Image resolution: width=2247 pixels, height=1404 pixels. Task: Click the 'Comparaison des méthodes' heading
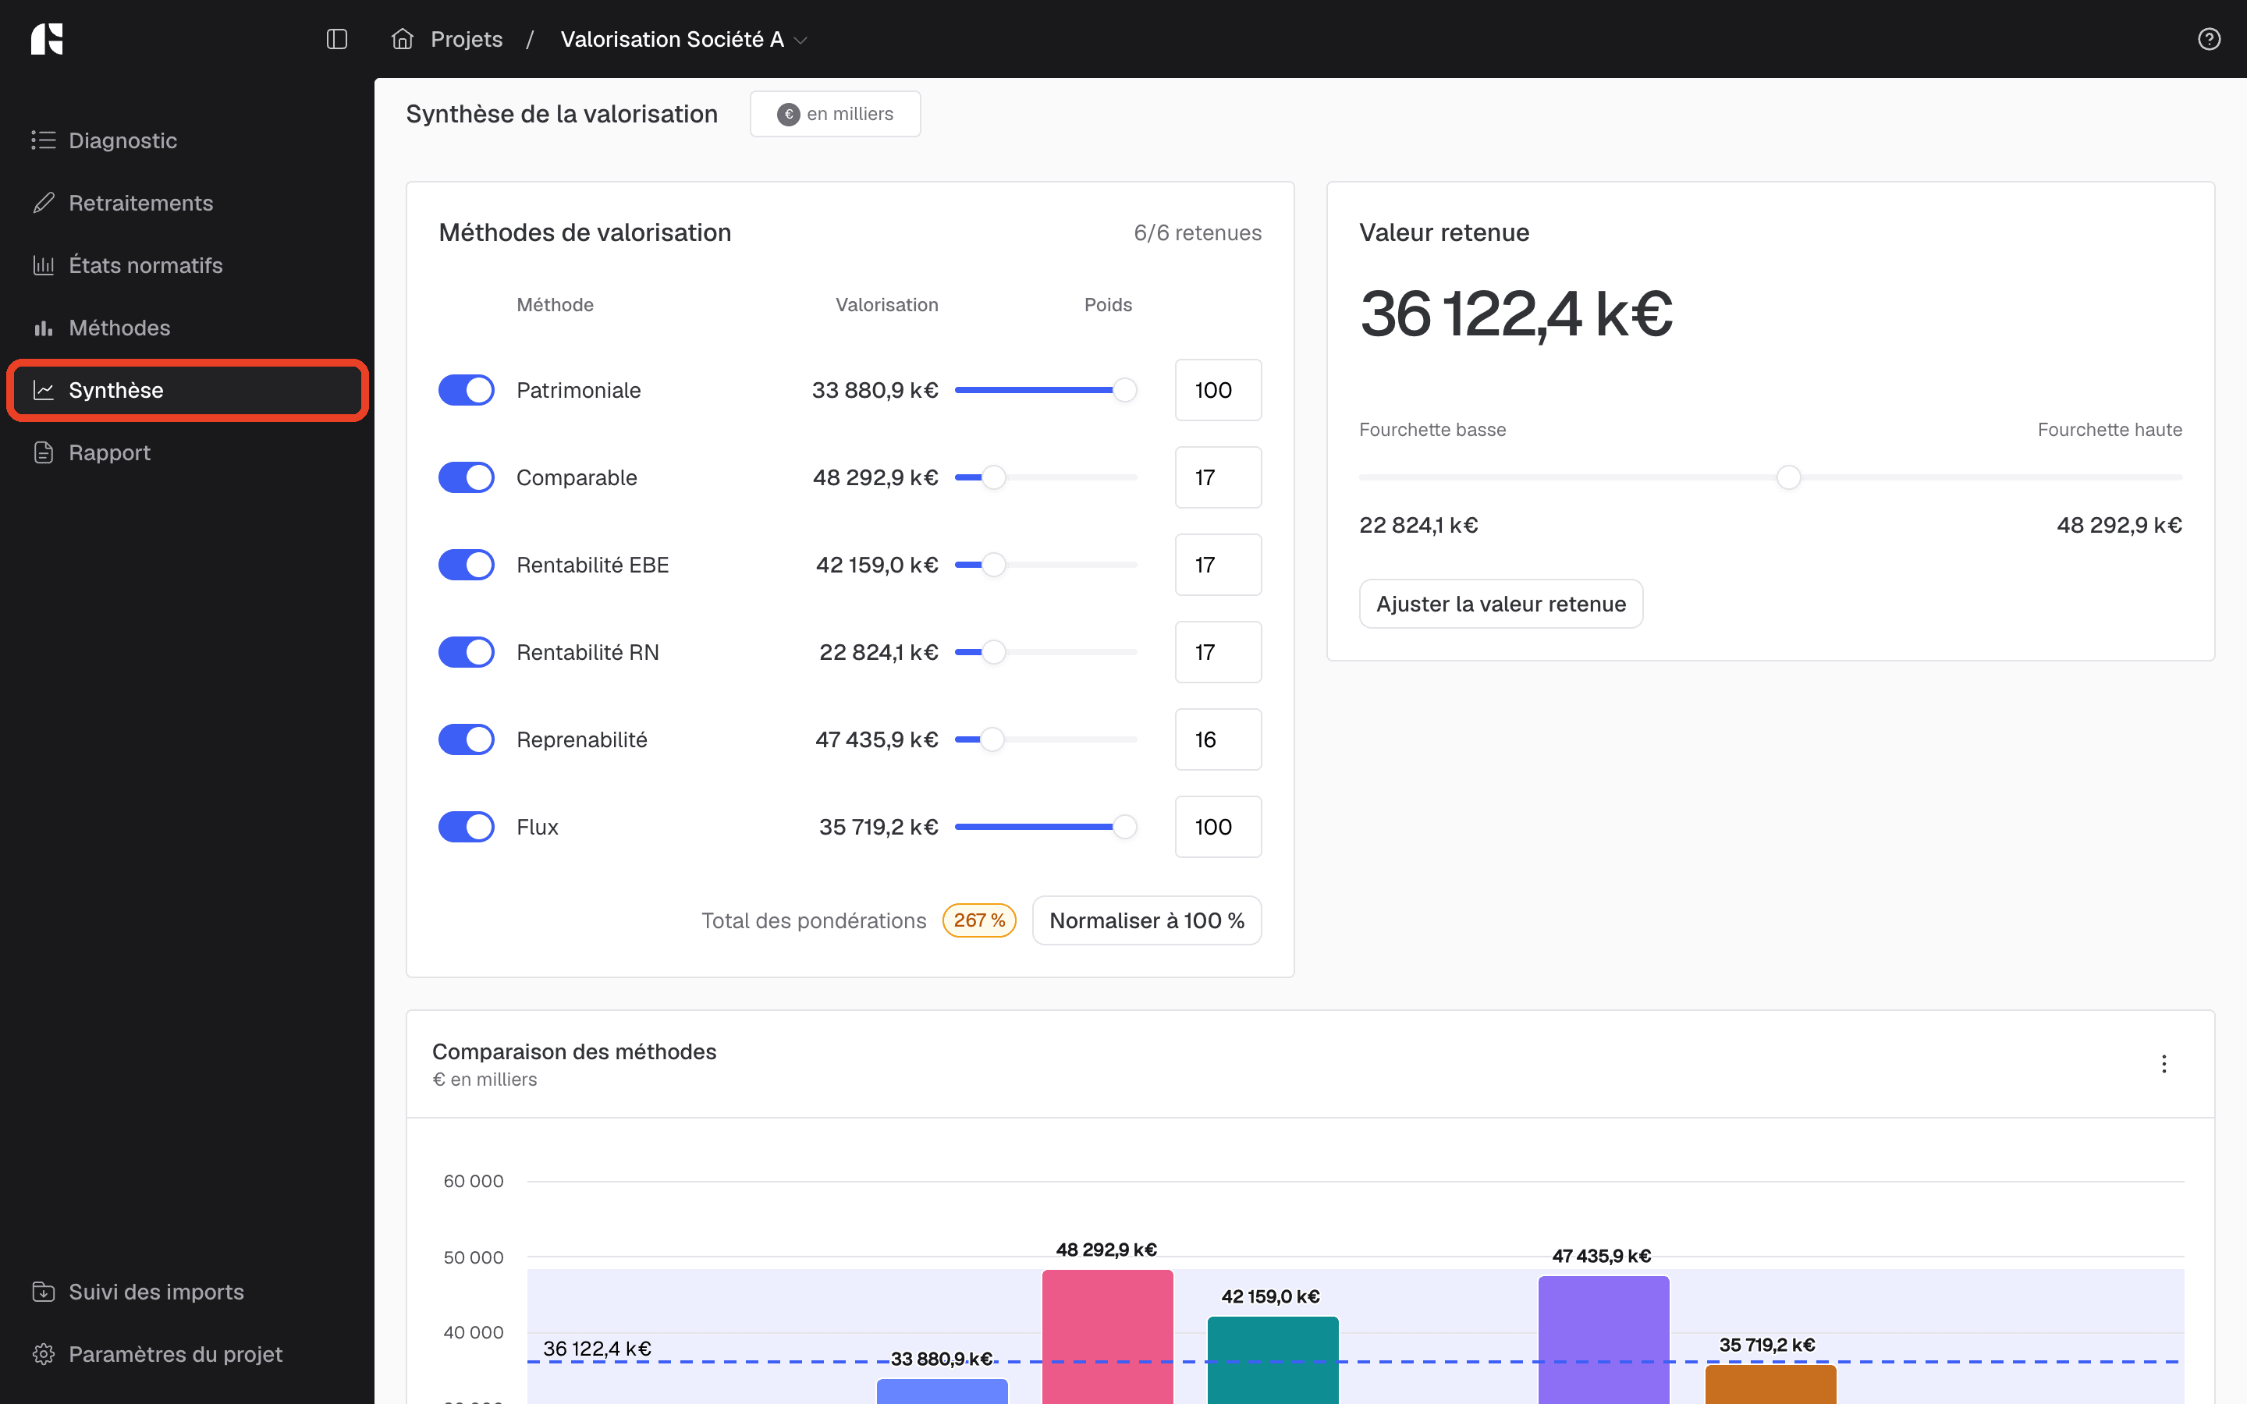click(573, 1051)
